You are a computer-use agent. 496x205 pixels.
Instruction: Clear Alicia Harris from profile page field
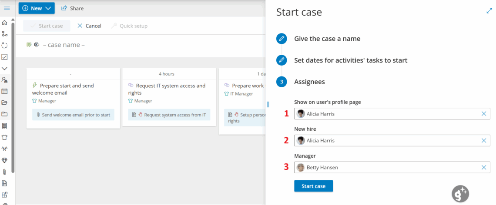[484, 114]
